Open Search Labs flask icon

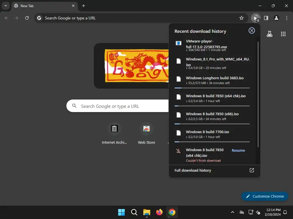pyautogui.click(x=270, y=34)
